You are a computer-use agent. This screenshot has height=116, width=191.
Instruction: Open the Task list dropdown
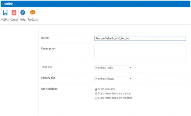point(113,68)
